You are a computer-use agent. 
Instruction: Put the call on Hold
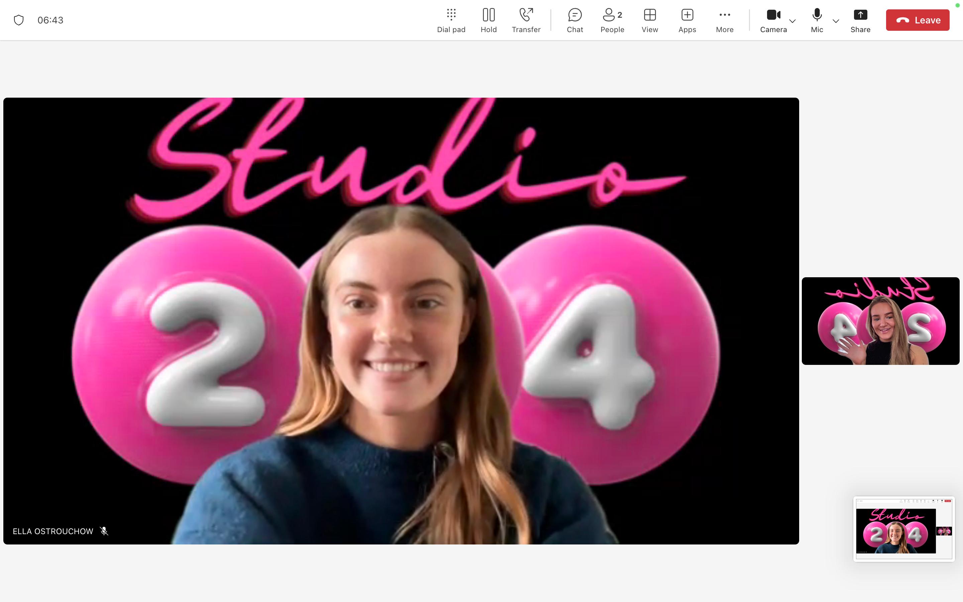[488, 20]
